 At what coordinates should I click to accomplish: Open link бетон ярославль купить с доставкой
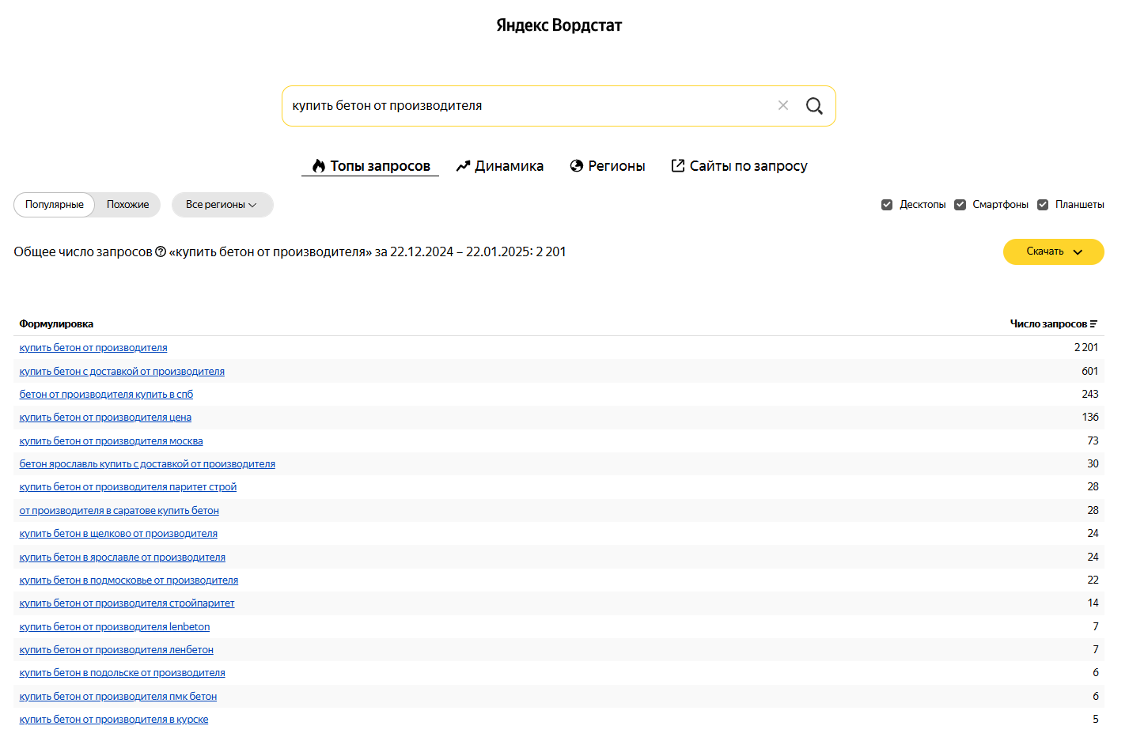(147, 464)
